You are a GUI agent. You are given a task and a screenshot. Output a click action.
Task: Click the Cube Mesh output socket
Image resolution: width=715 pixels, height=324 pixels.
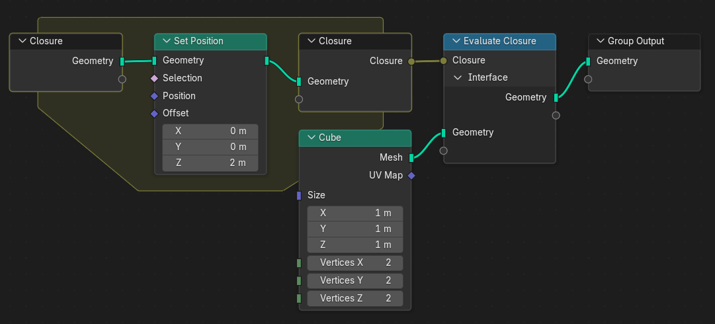pyautogui.click(x=411, y=157)
